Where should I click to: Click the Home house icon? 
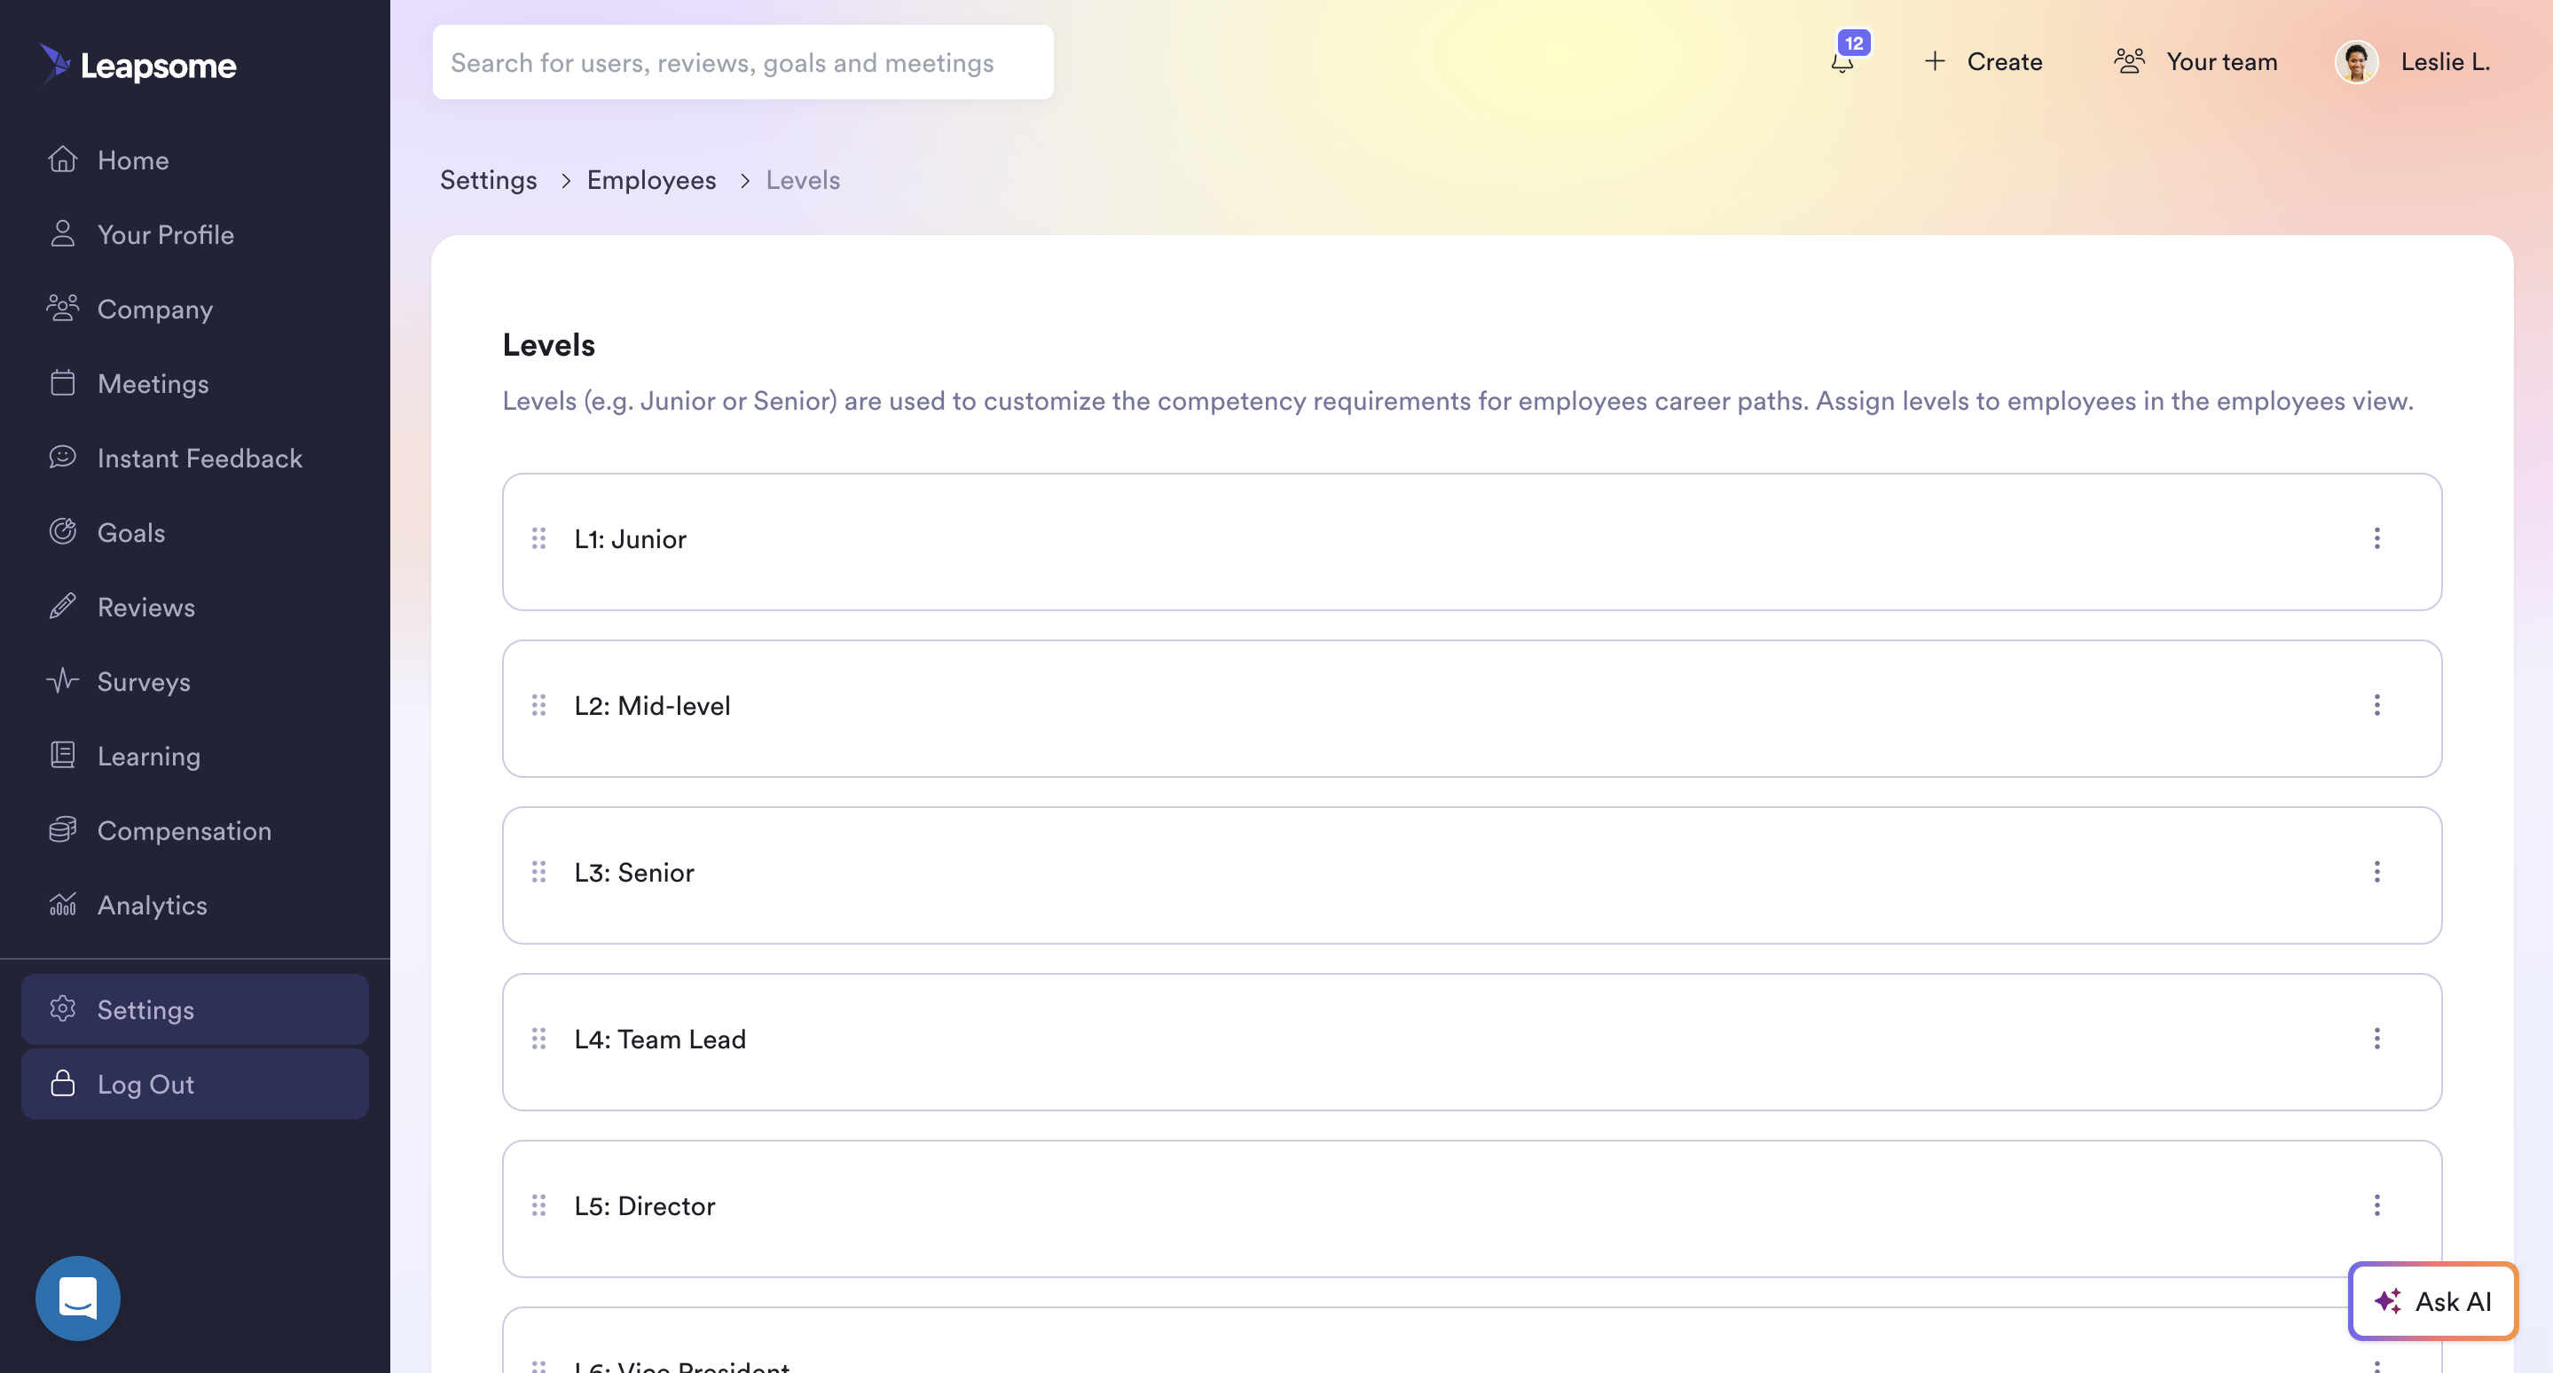[x=62, y=159]
